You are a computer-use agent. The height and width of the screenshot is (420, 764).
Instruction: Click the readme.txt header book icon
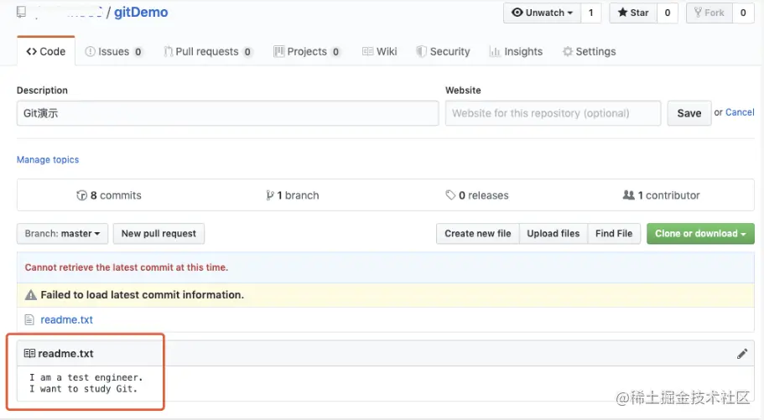tap(29, 353)
